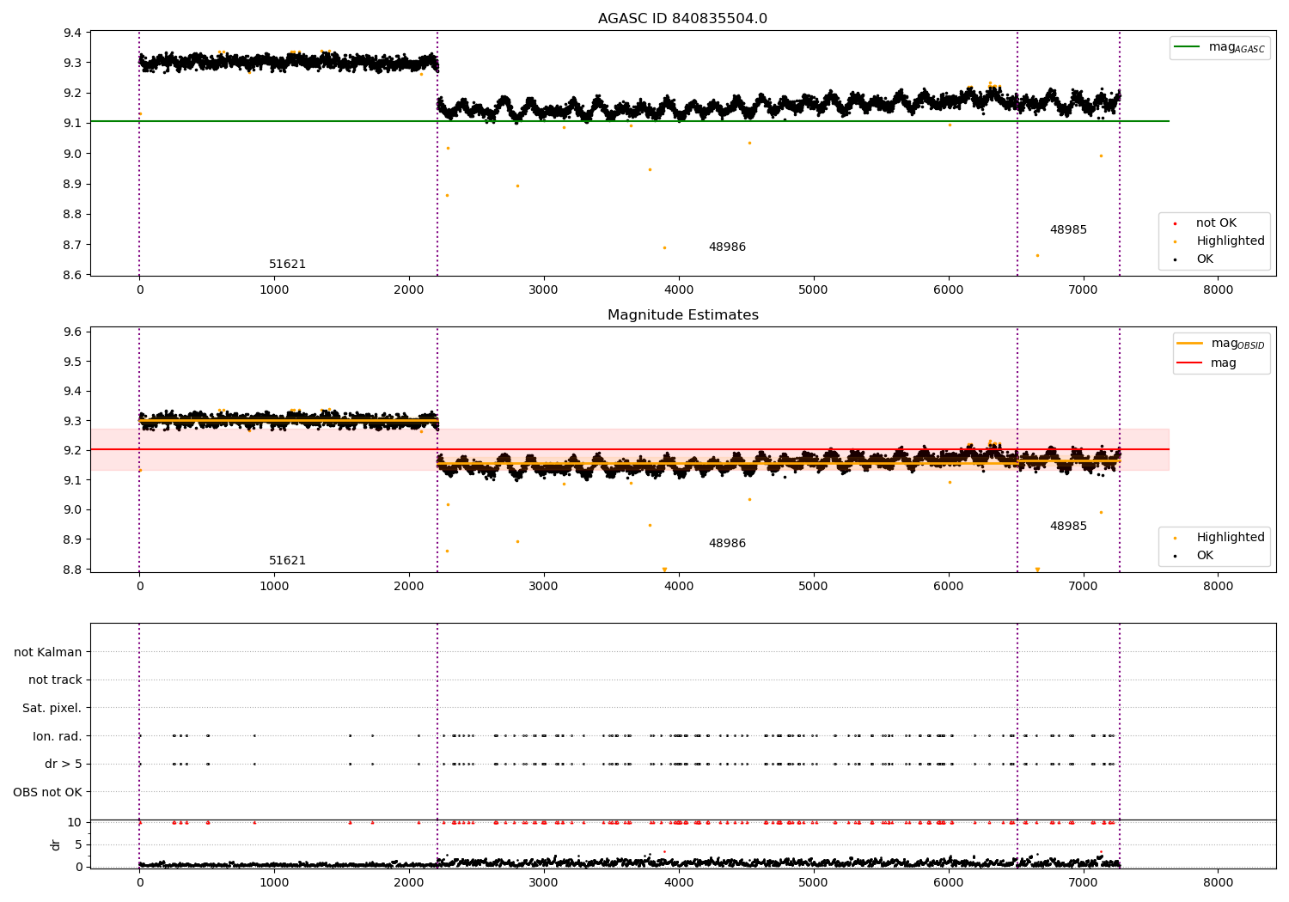The image size is (1289, 902).
Task: Click the 8.8 tick on Magnitude Estimates y-axis
Action: 72,570
